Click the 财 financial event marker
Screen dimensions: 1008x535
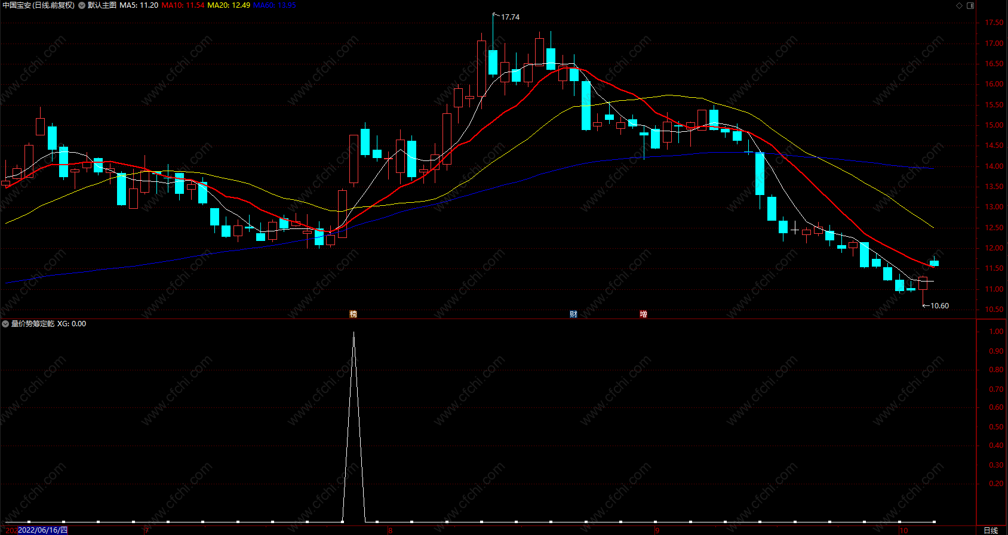point(573,314)
